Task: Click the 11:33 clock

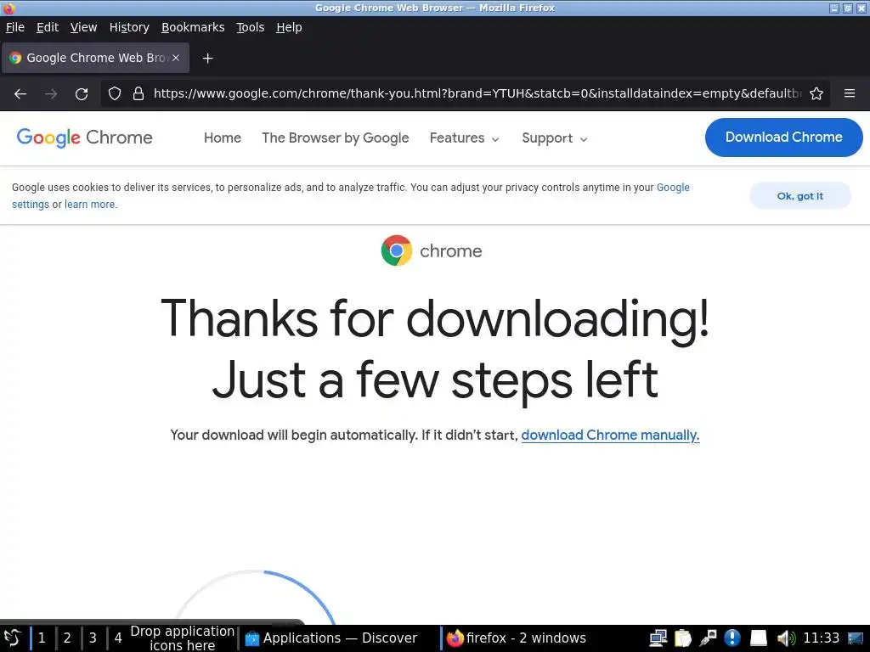Action: [x=822, y=638]
